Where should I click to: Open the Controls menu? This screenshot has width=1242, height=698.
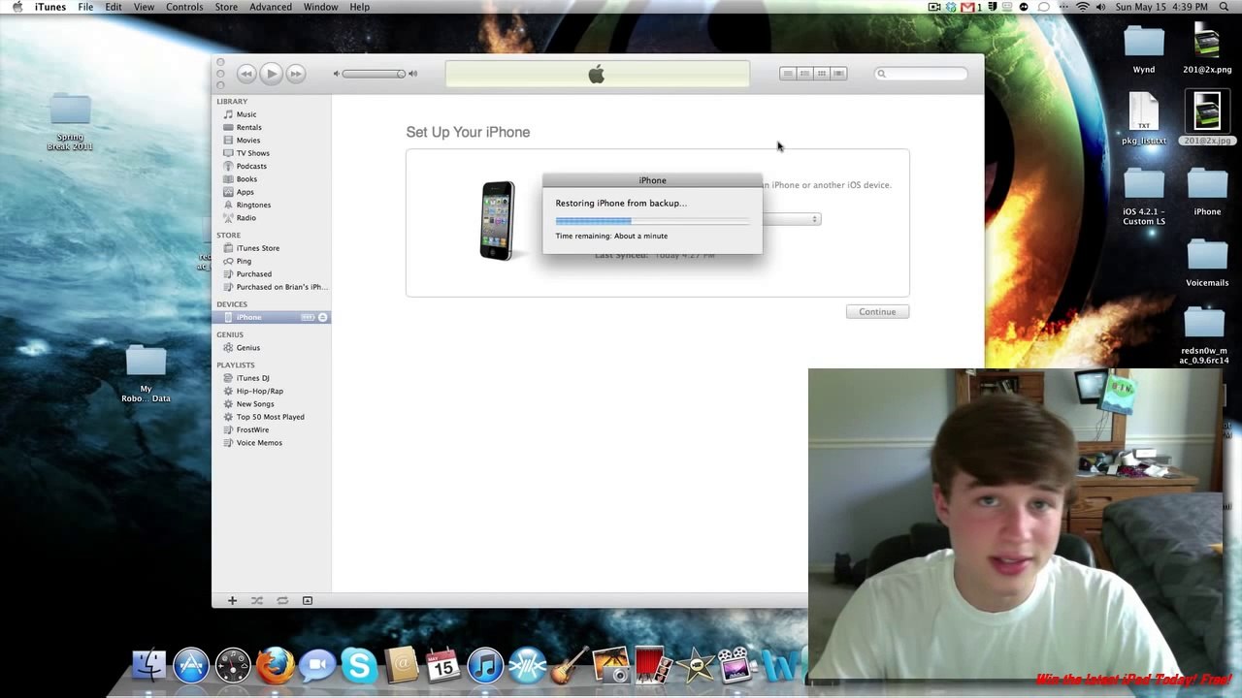click(184, 7)
